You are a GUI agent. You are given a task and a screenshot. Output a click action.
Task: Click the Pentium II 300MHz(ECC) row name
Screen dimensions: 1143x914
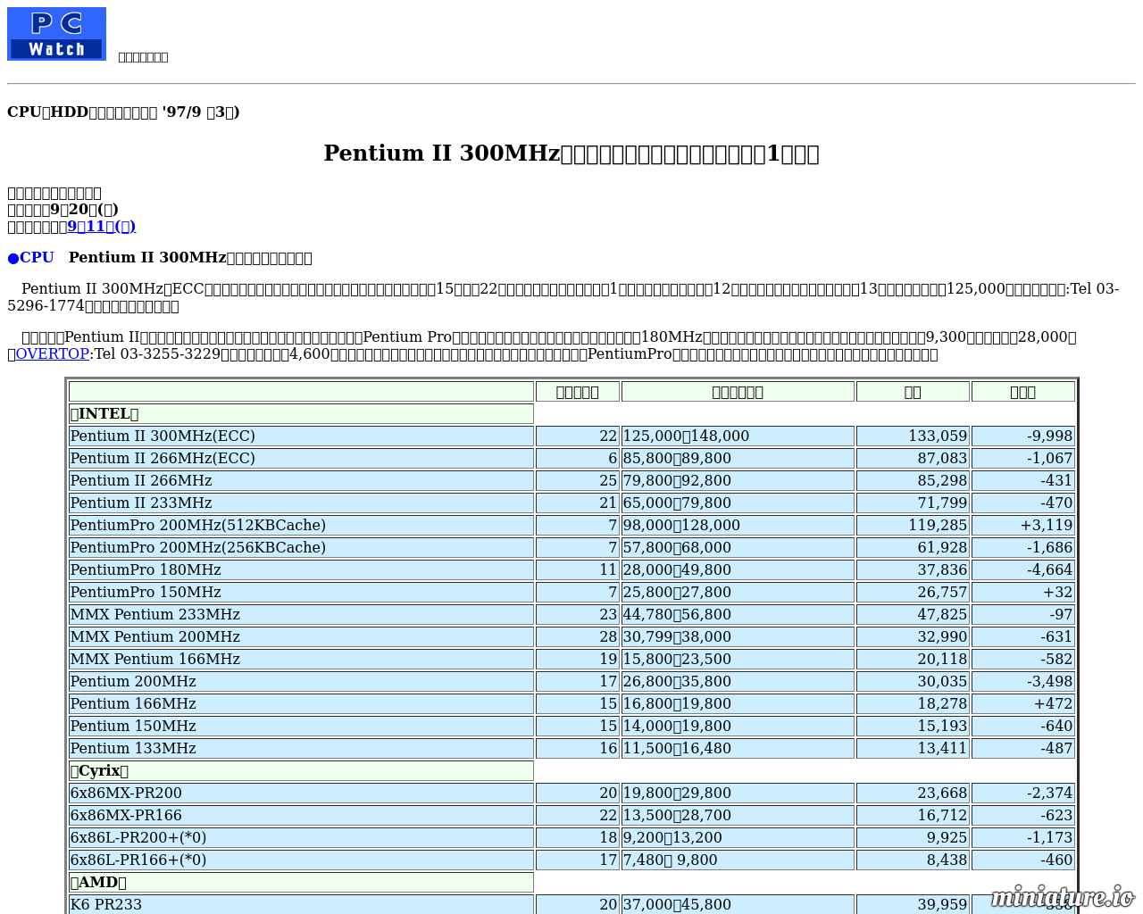click(x=163, y=436)
